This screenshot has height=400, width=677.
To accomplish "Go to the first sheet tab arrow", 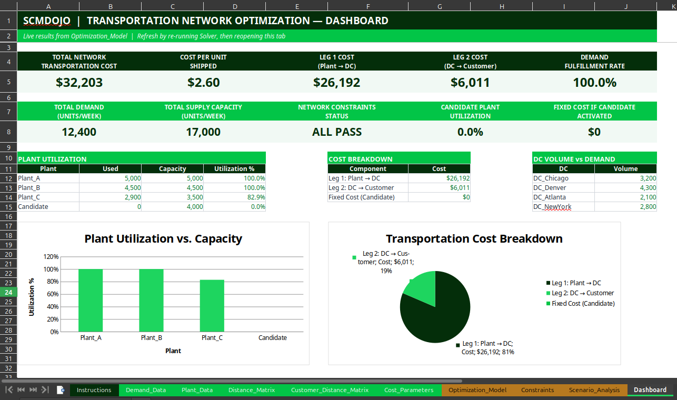I will tap(9, 390).
